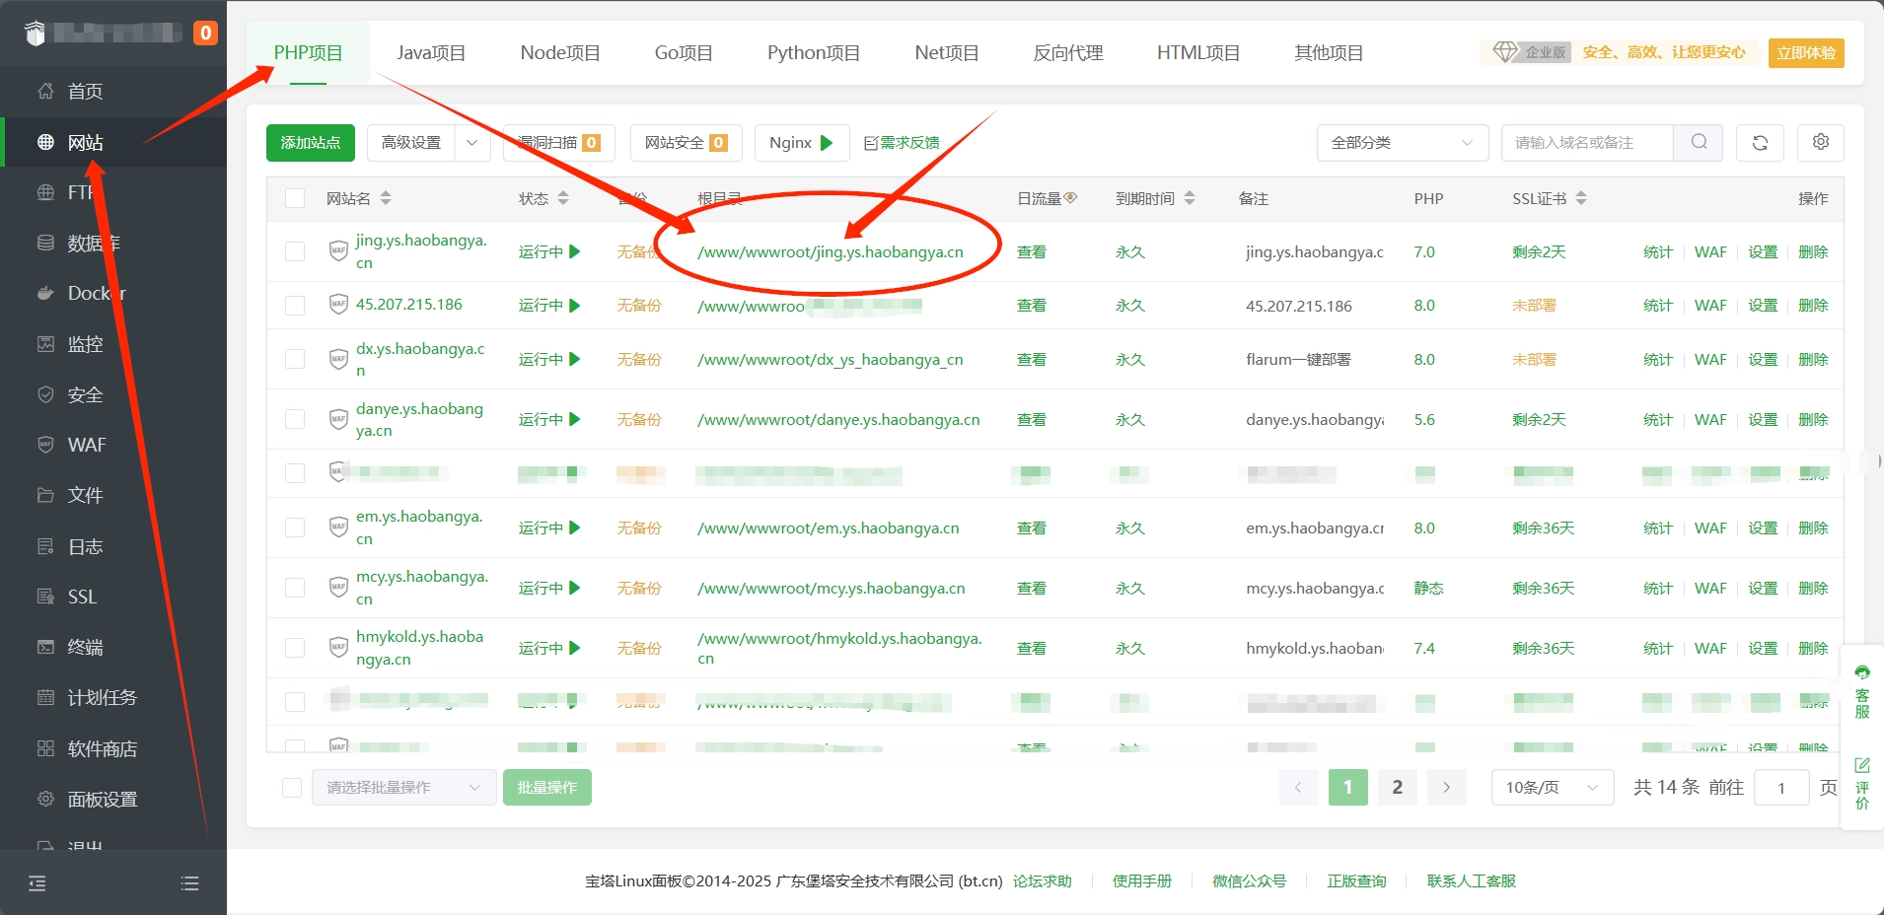Image resolution: width=1884 pixels, height=915 pixels.
Task: Check the row checkbox for jing.ys.haobangya.cn
Action: pos(295,251)
